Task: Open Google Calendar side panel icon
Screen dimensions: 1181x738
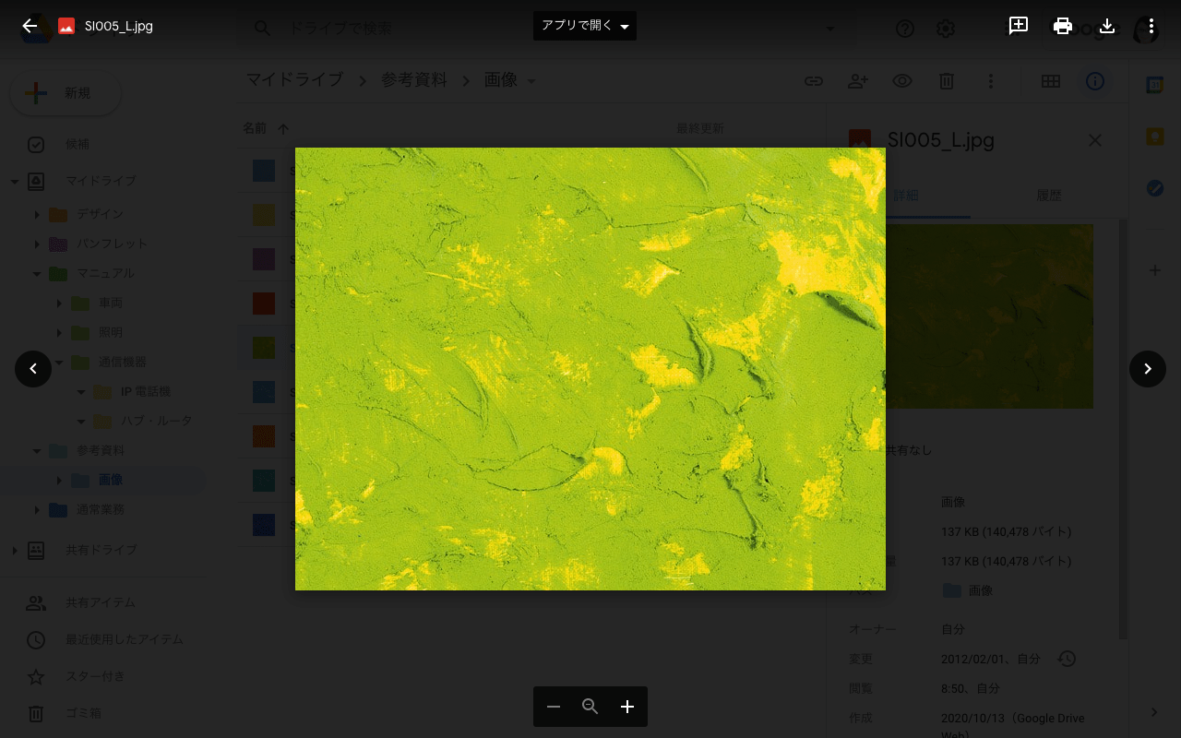Action: 1155,85
